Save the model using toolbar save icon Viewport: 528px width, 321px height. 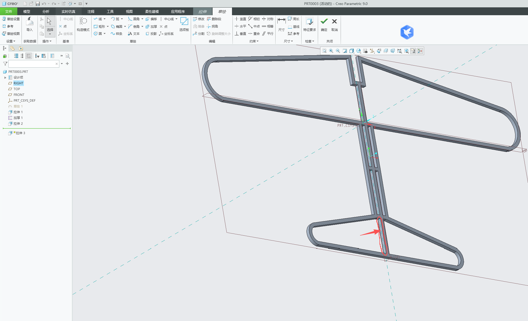tap(38, 4)
